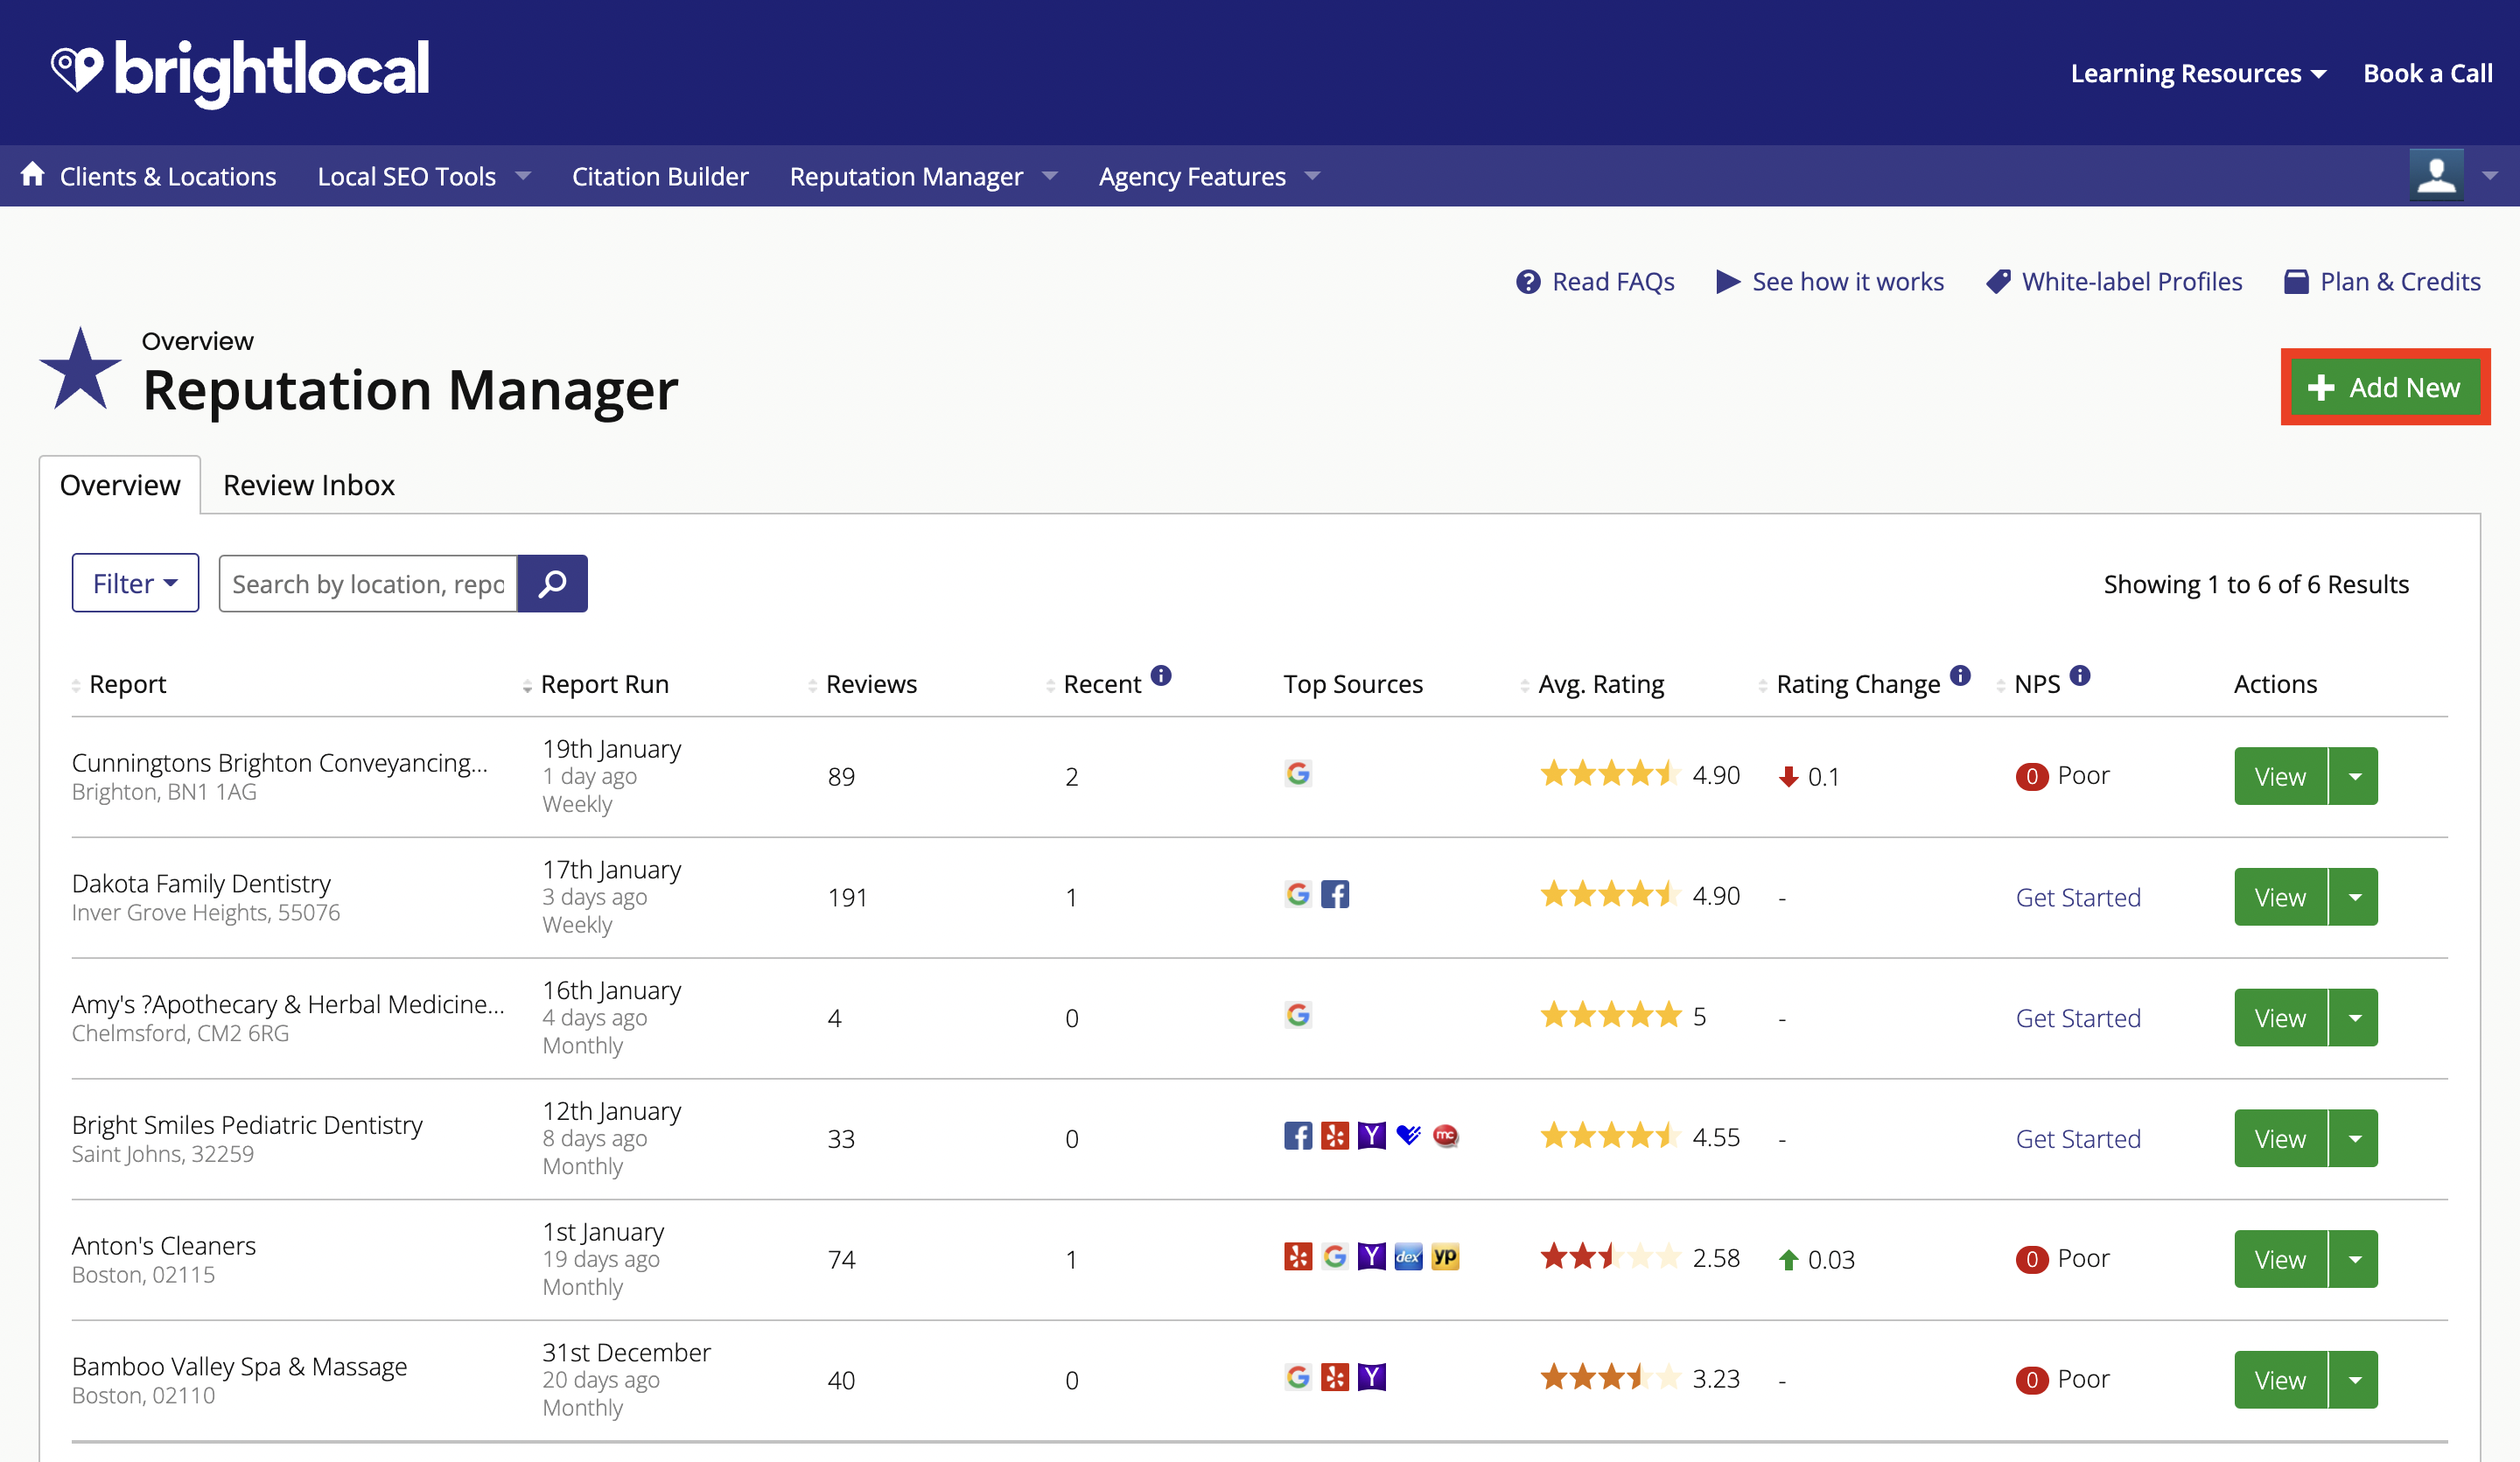
Task: Open the account dropdown arrow next to the avatar
Action: pyautogui.click(x=2490, y=176)
